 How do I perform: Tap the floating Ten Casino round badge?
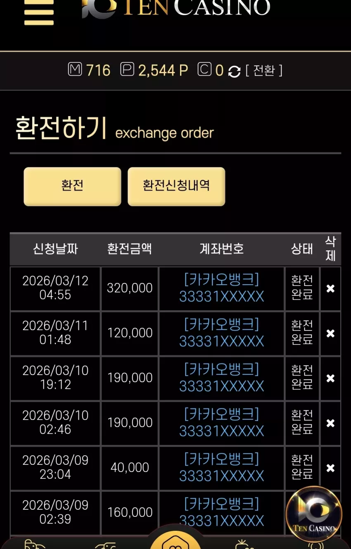pos(314,515)
